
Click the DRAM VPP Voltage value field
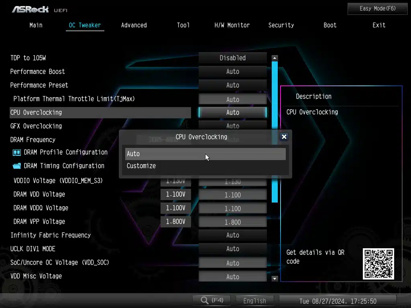(232, 222)
